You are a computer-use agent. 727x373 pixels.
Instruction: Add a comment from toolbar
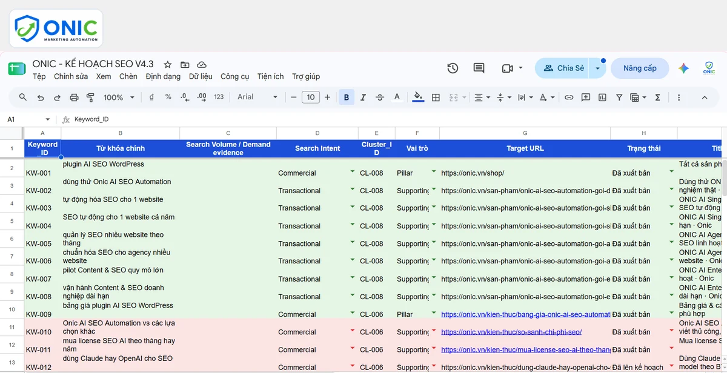pyautogui.click(x=586, y=97)
